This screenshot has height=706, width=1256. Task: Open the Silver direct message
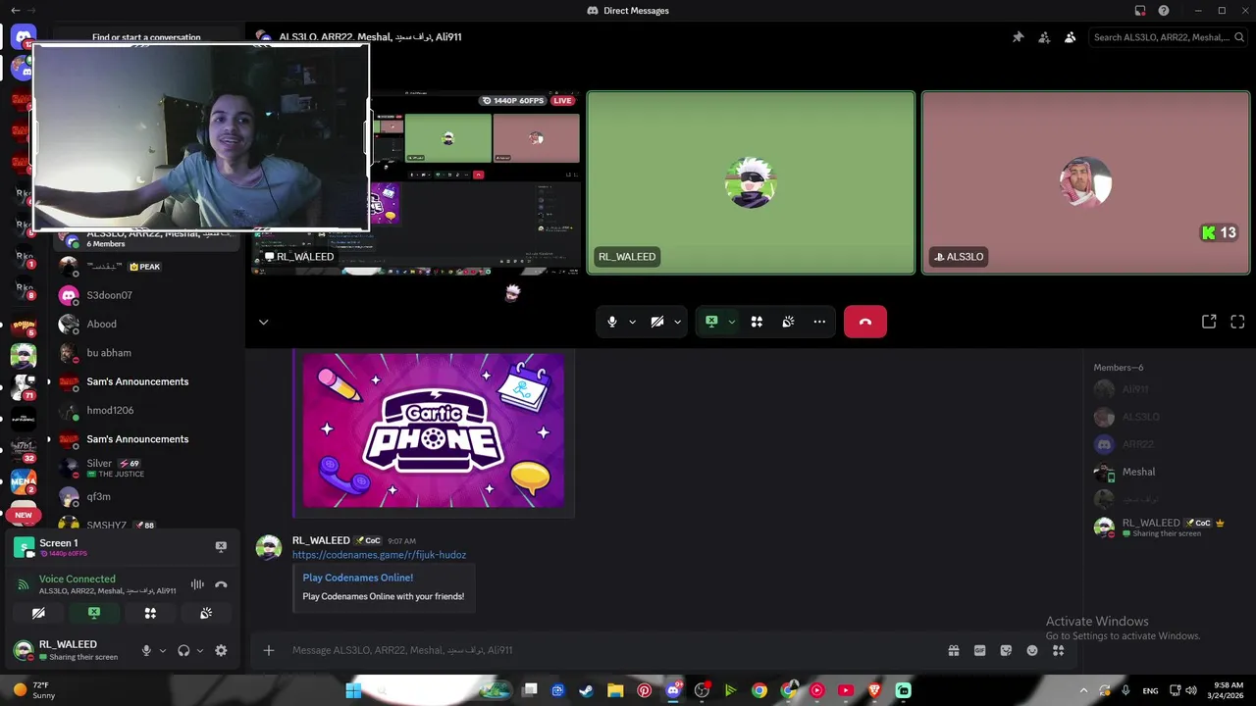pos(147,468)
